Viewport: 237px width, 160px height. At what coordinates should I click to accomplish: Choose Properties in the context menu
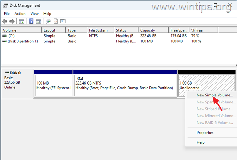205,133
